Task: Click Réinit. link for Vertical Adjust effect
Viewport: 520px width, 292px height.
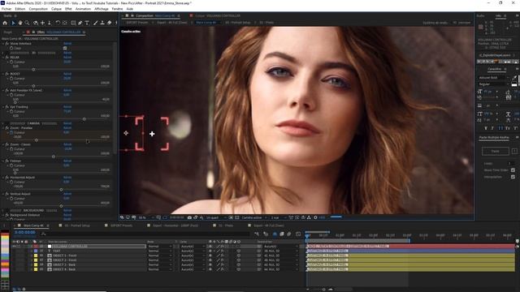Action: click(x=67, y=194)
